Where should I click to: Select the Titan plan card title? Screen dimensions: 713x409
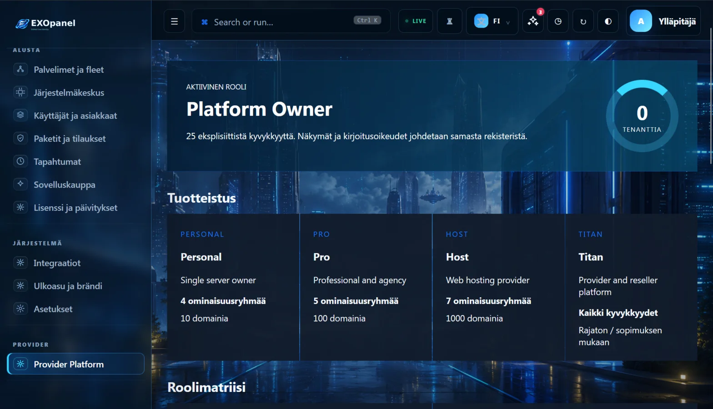coord(591,257)
